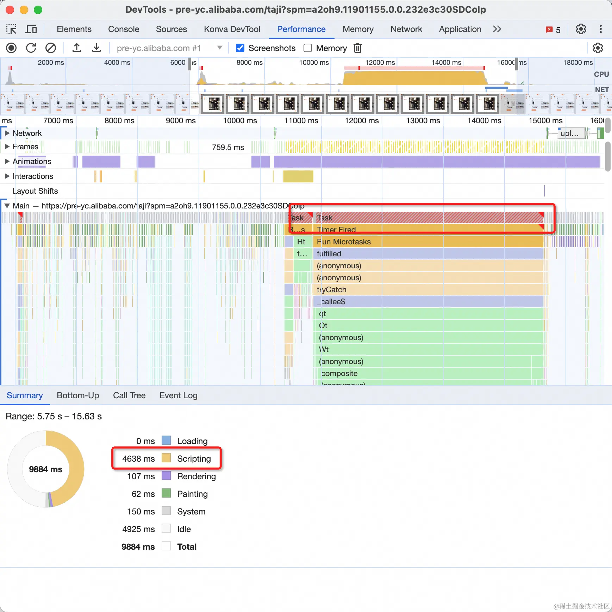This screenshot has height=612, width=612.
Task: Open the Call Tree tab
Action: point(129,395)
